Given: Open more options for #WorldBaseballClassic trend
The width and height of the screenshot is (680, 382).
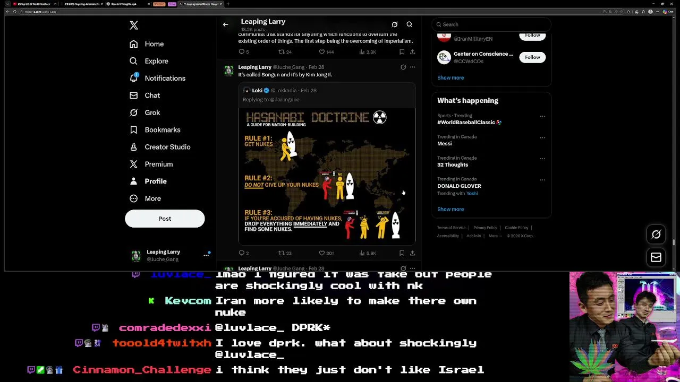Looking at the screenshot, I should [542, 116].
